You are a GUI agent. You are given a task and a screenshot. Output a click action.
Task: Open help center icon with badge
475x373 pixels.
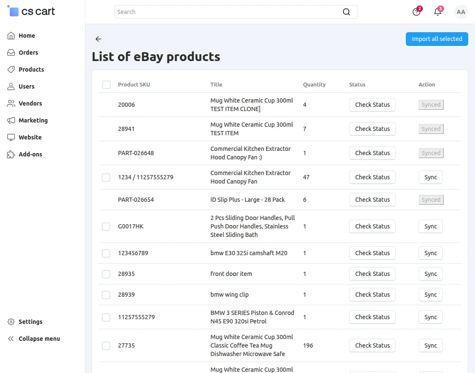coord(416,12)
